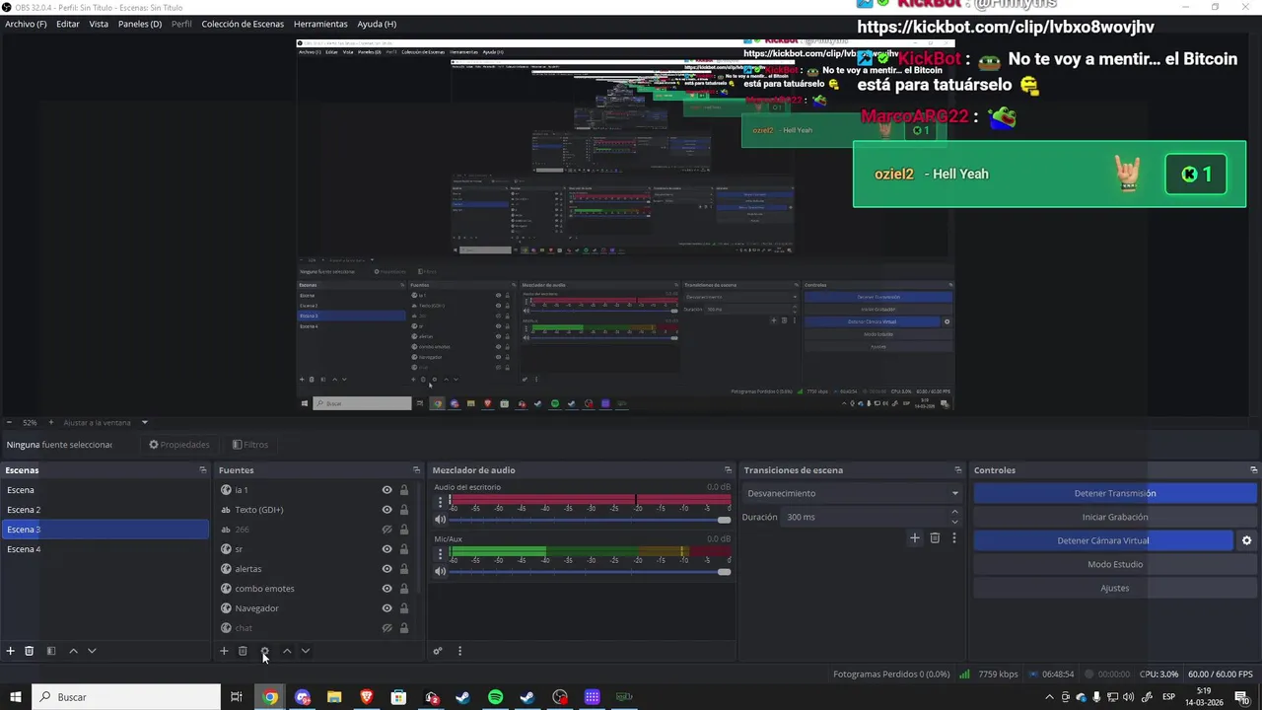Open Editar menu
The height and width of the screenshot is (710, 1262).
coord(68,24)
